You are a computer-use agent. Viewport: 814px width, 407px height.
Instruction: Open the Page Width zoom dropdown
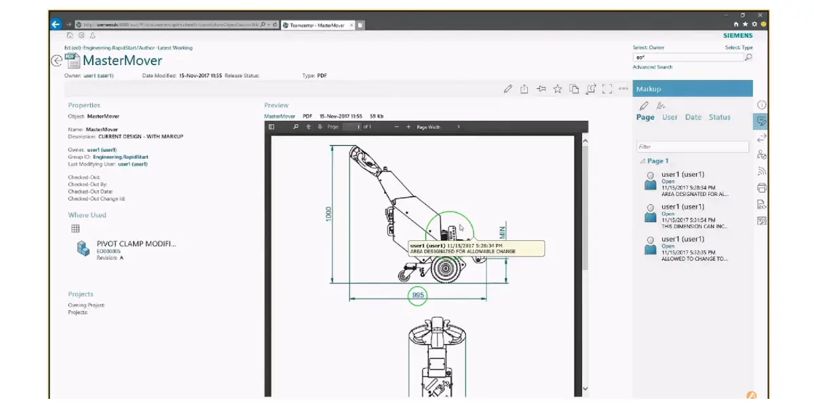click(x=438, y=127)
